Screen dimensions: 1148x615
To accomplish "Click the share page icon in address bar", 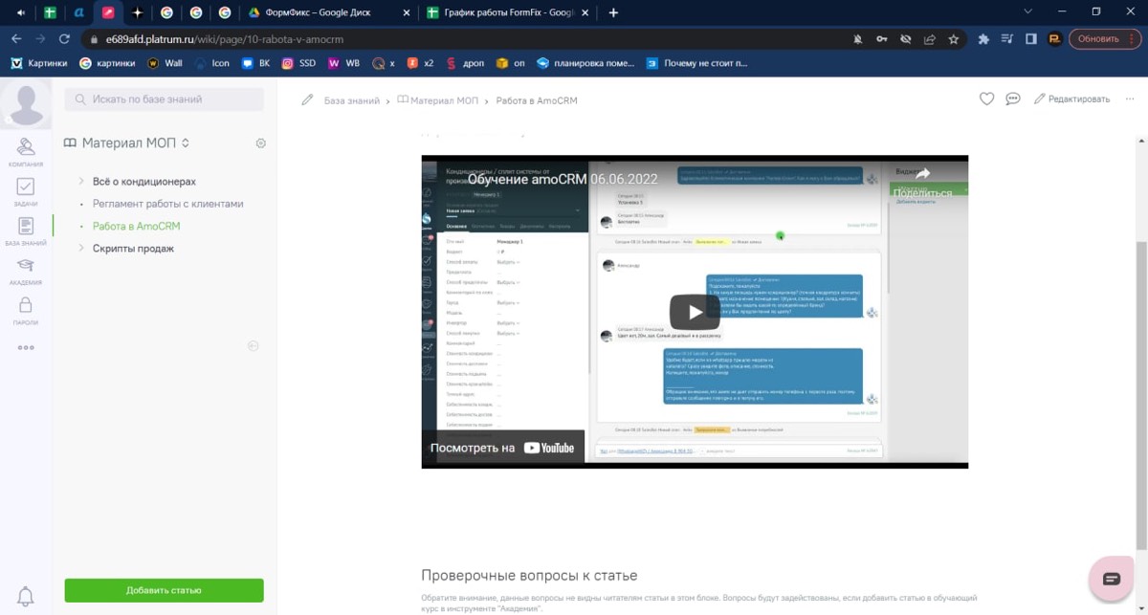I will point(930,39).
